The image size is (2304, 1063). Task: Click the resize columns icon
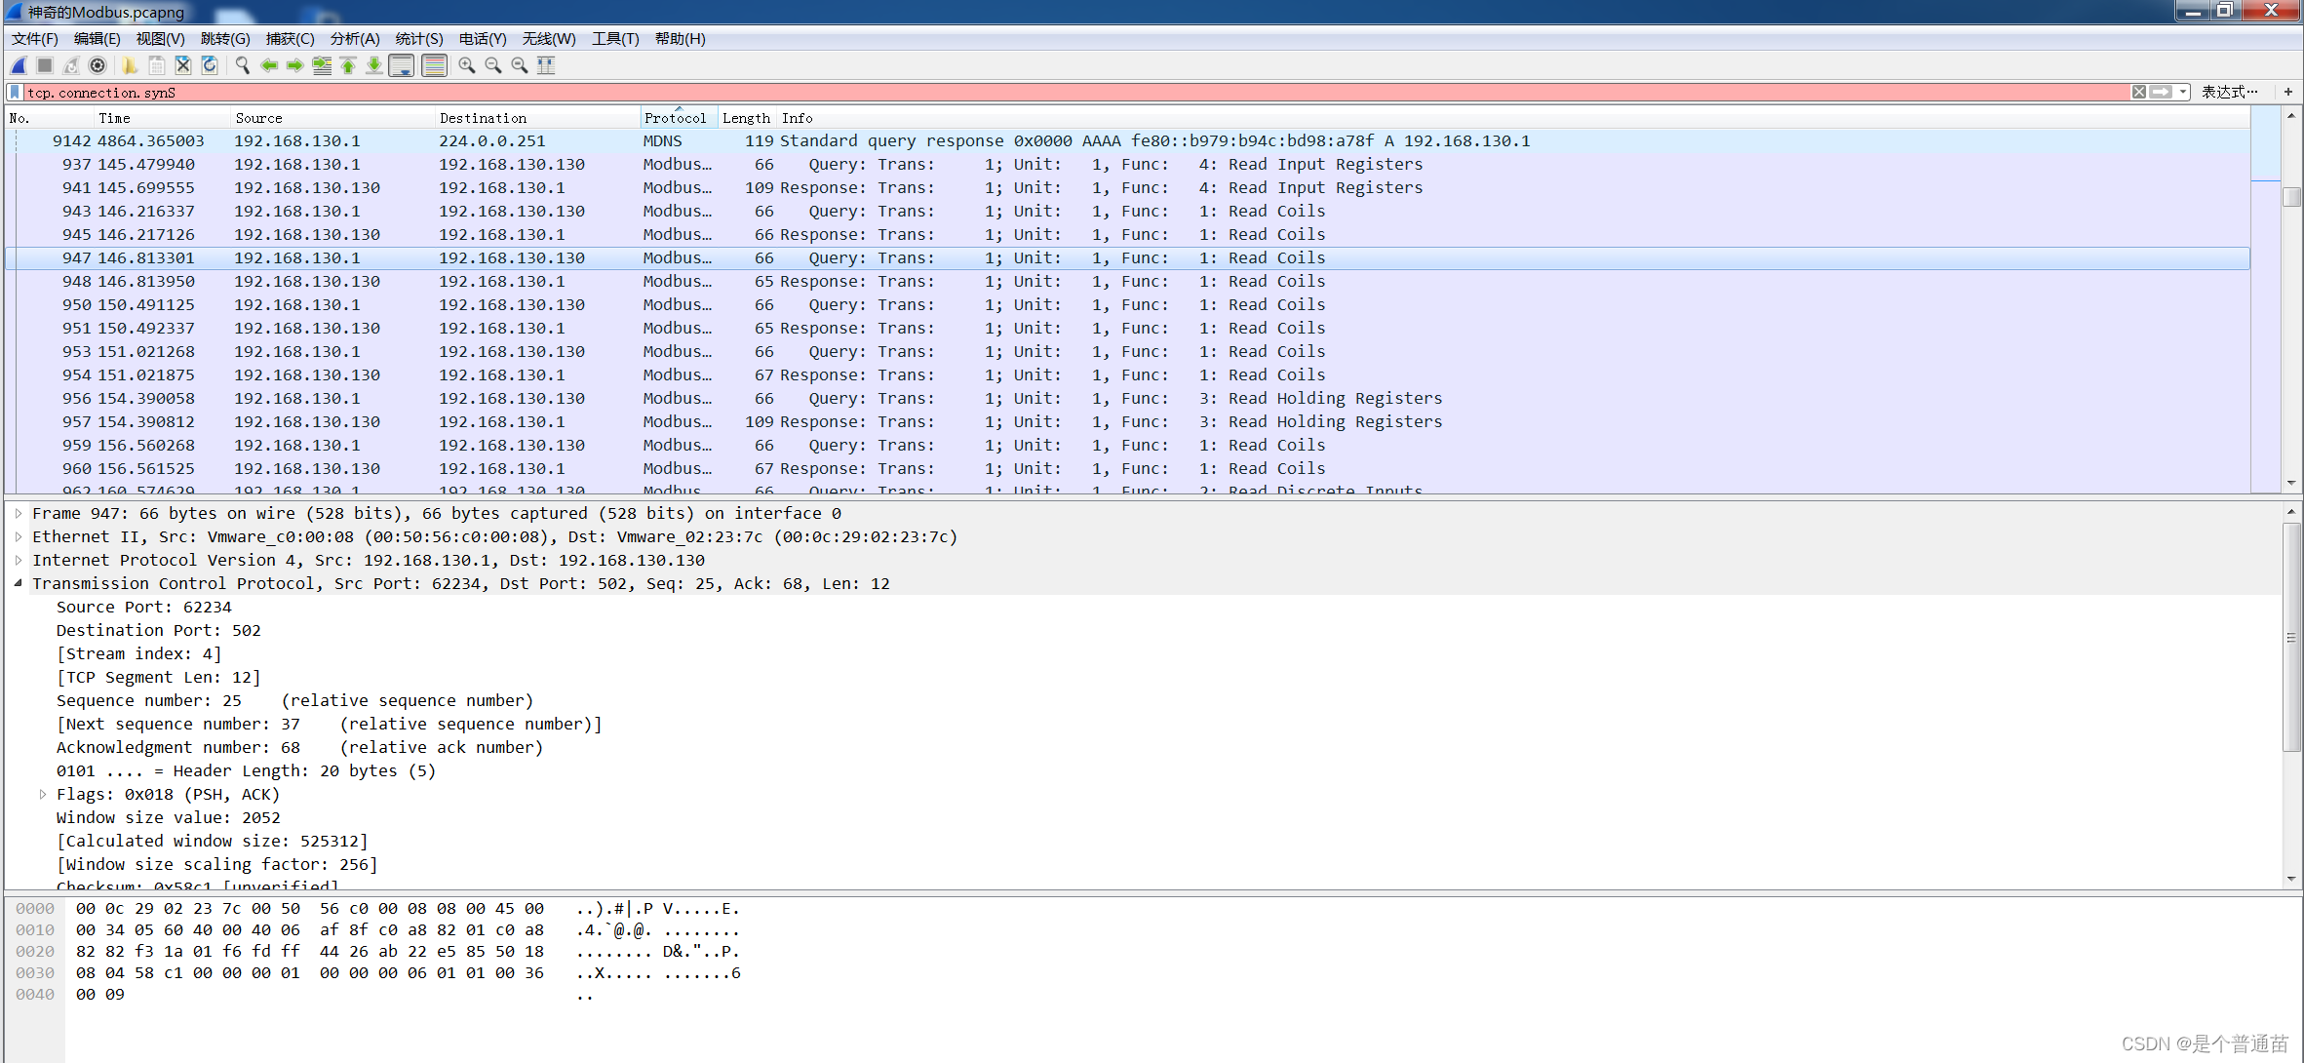pos(546,65)
